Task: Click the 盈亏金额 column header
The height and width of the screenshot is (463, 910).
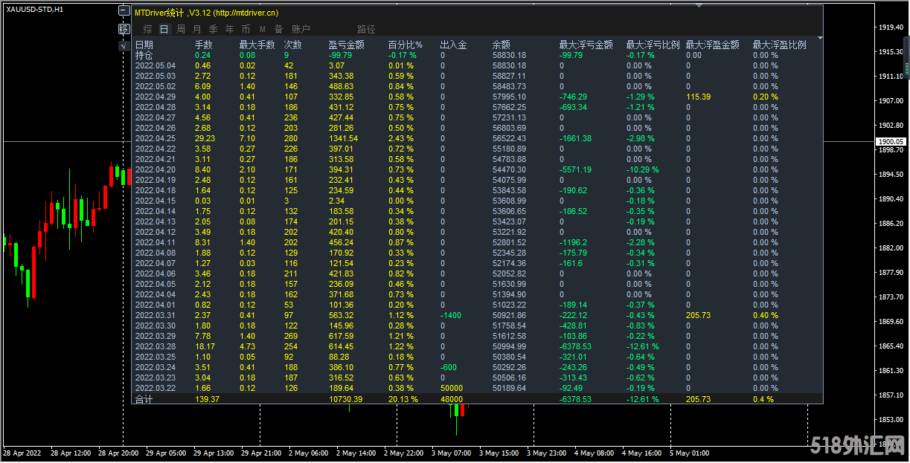Action: pyautogui.click(x=346, y=45)
